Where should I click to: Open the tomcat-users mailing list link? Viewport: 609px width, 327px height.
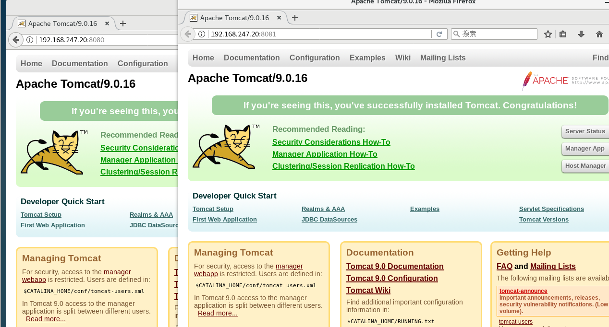pyautogui.click(x=515, y=322)
